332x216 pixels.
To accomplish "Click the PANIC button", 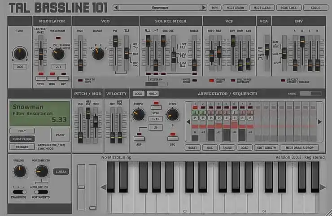I will pos(61,135).
